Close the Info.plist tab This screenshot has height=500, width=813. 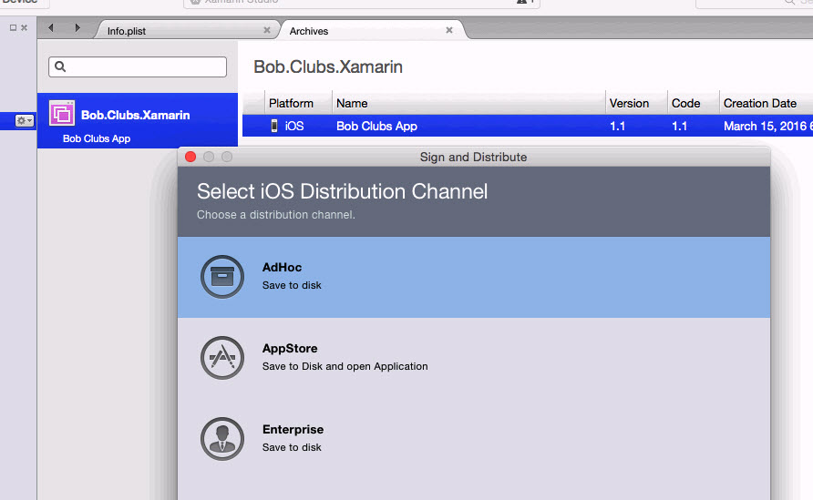[267, 30]
